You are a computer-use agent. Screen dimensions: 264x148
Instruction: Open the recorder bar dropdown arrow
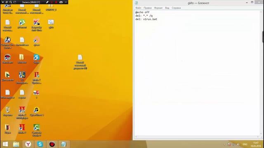coord(2,2)
